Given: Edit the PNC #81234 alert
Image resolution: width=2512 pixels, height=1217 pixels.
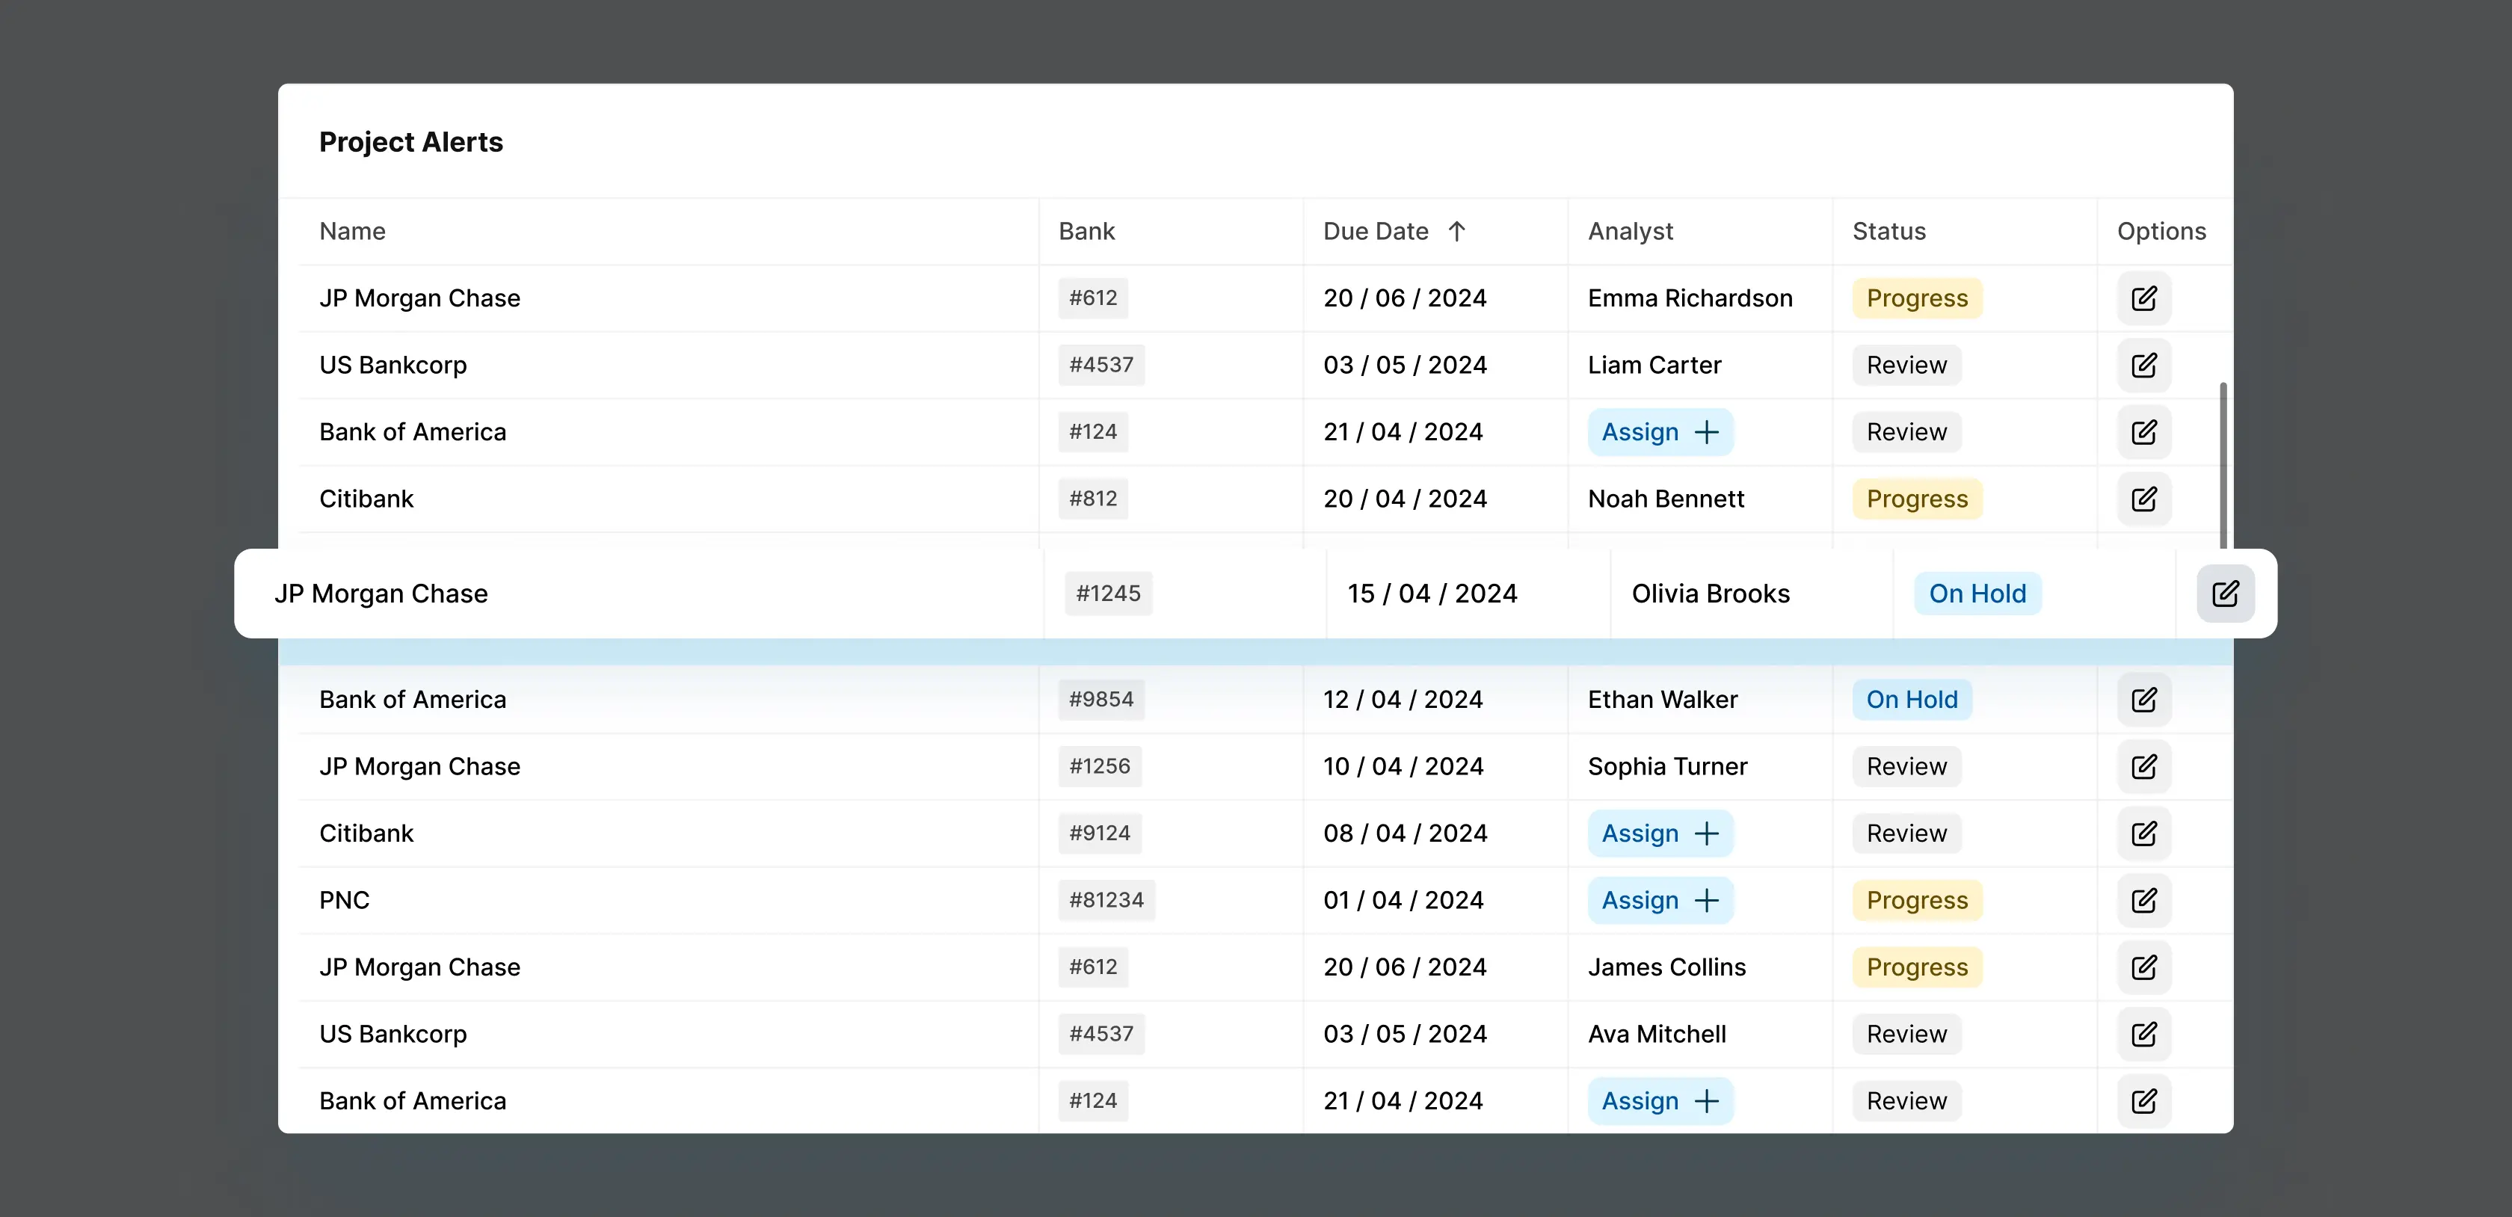Looking at the screenshot, I should point(2143,901).
